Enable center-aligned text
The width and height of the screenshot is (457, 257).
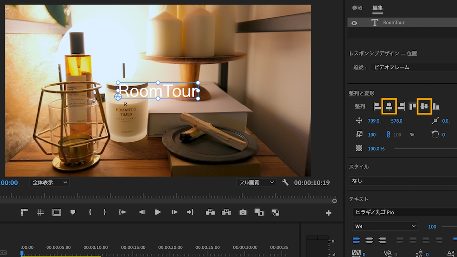[x=369, y=240]
